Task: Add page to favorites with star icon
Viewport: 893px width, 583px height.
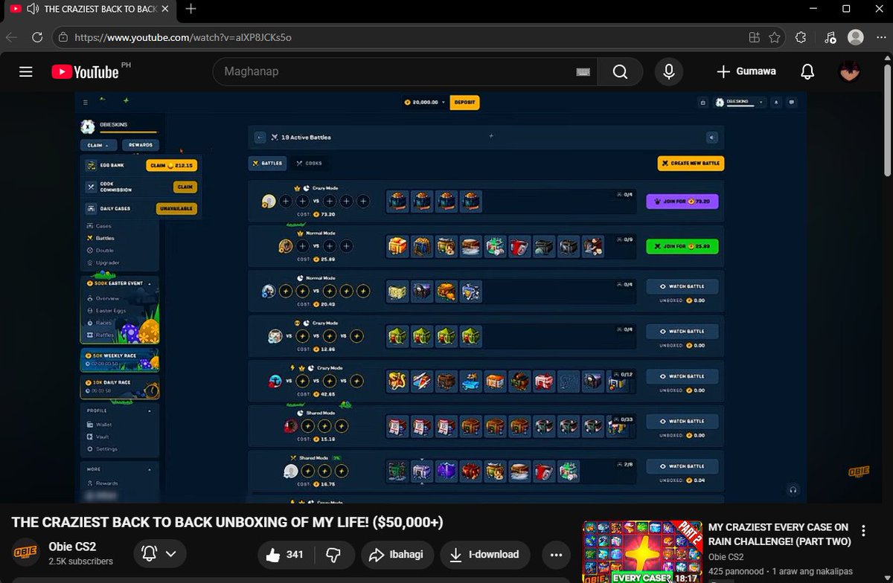Action: [775, 36]
